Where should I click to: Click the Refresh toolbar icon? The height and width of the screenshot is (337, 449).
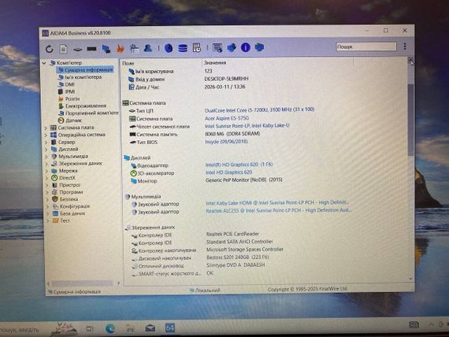(x=50, y=49)
